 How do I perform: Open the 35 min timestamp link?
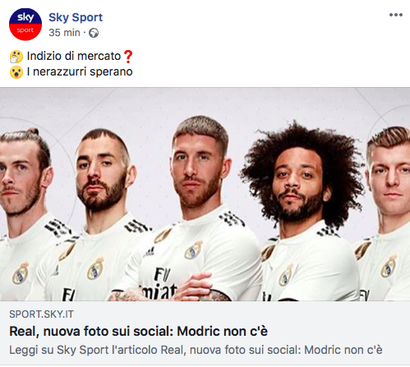(64, 33)
